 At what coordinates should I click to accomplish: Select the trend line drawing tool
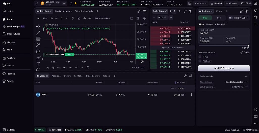[38, 33]
